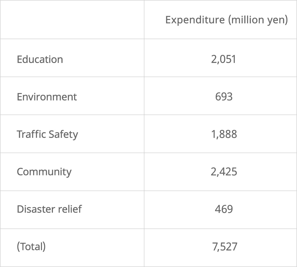297x267 pixels.
Task: Click the 2,425 Community expenditure value
Action: [224, 172]
